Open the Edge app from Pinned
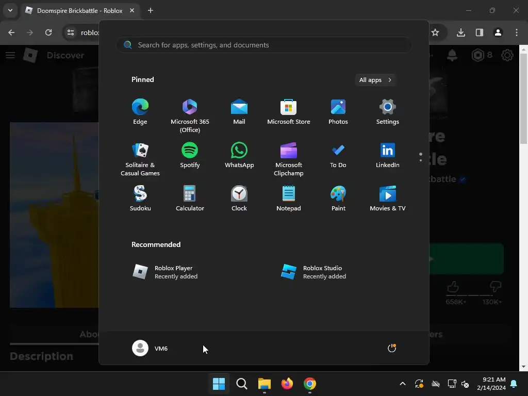 tap(140, 112)
